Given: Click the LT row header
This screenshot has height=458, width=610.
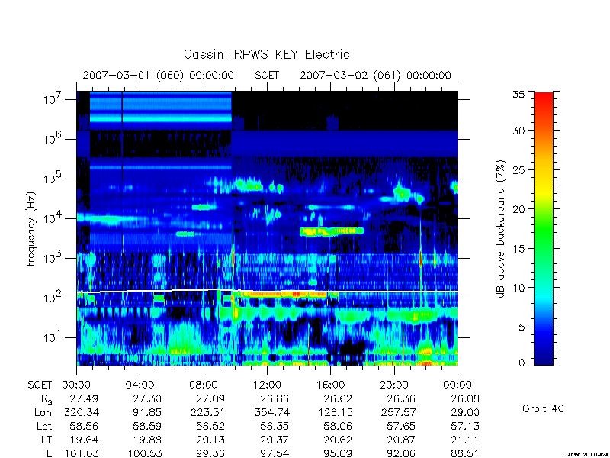Looking at the screenshot, I should coord(47,440).
